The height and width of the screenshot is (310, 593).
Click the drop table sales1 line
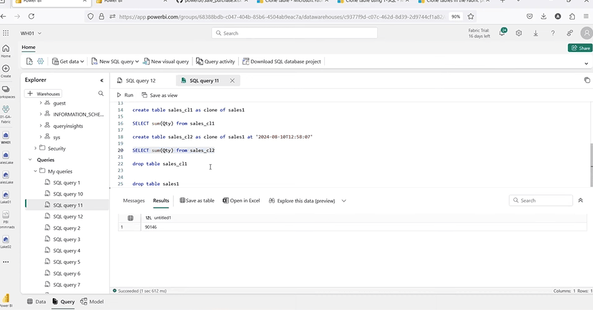pos(155,183)
